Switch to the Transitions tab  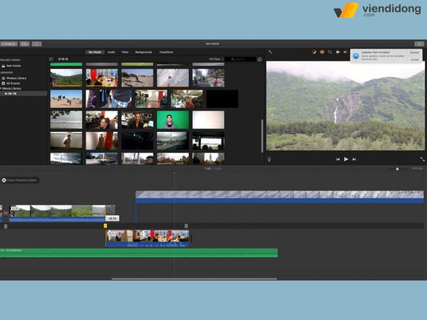coord(166,52)
